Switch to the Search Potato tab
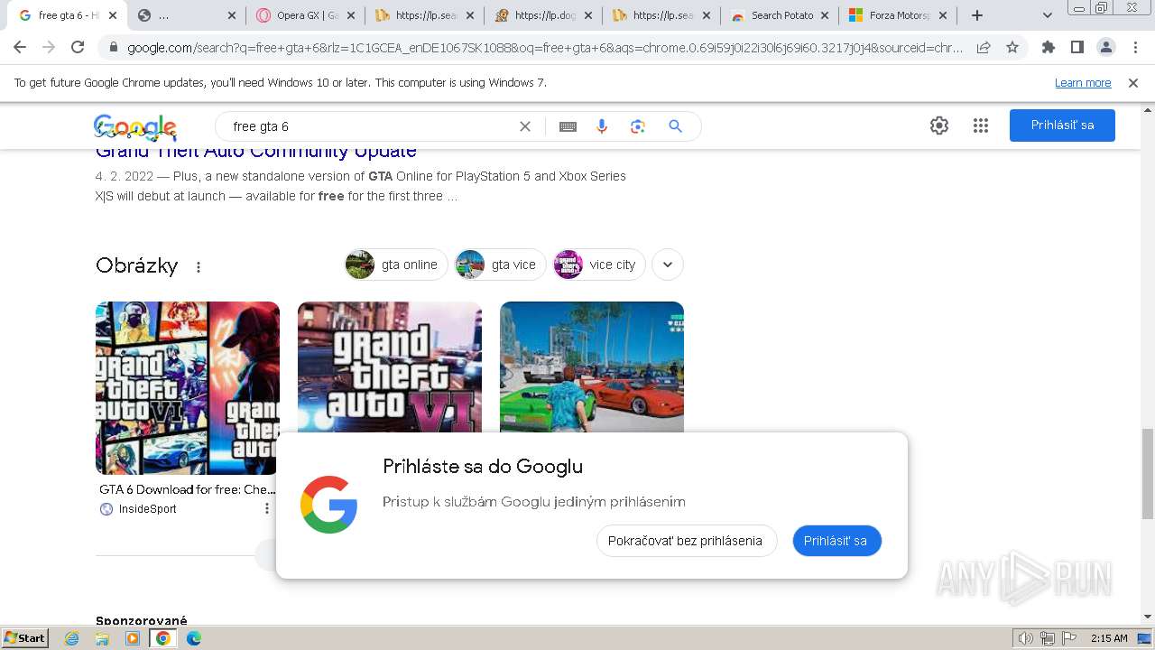 pos(781,15)
